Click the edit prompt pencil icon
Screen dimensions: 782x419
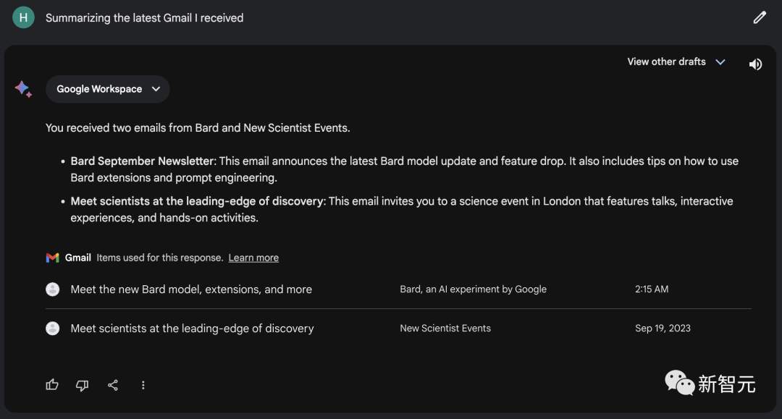click(759, 17)
